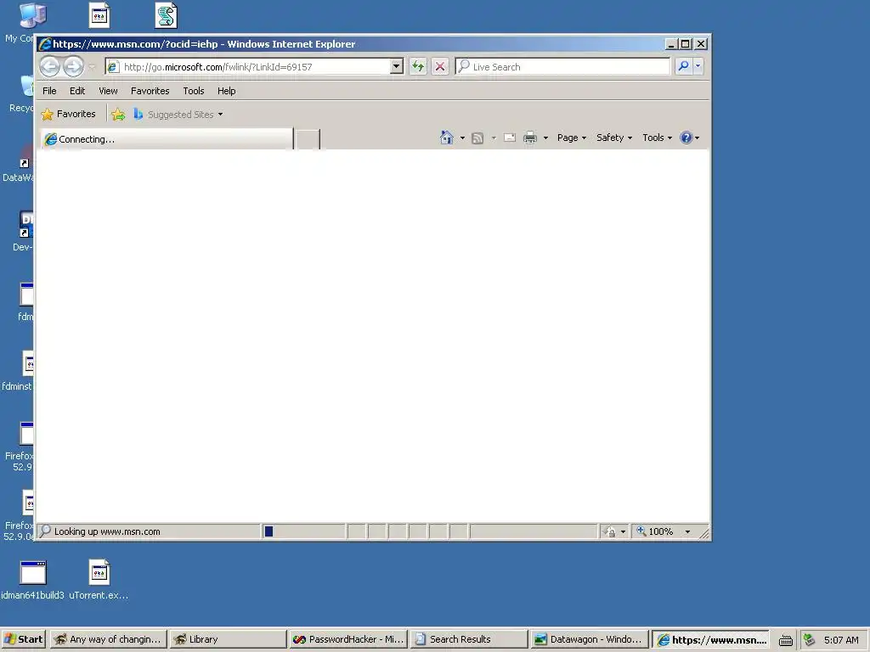The image size is (870, 652).
Task: Expand the Home button dropdown arrow
Action: [462, 138]
